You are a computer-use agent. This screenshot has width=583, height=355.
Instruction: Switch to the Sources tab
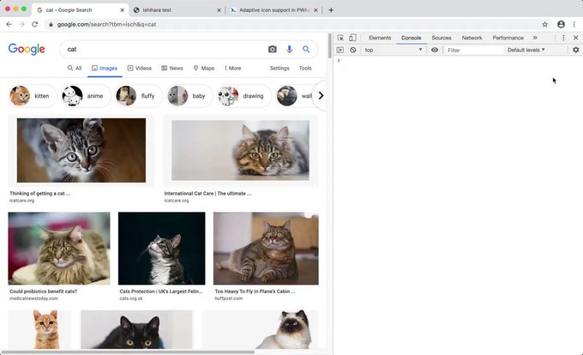442,38
